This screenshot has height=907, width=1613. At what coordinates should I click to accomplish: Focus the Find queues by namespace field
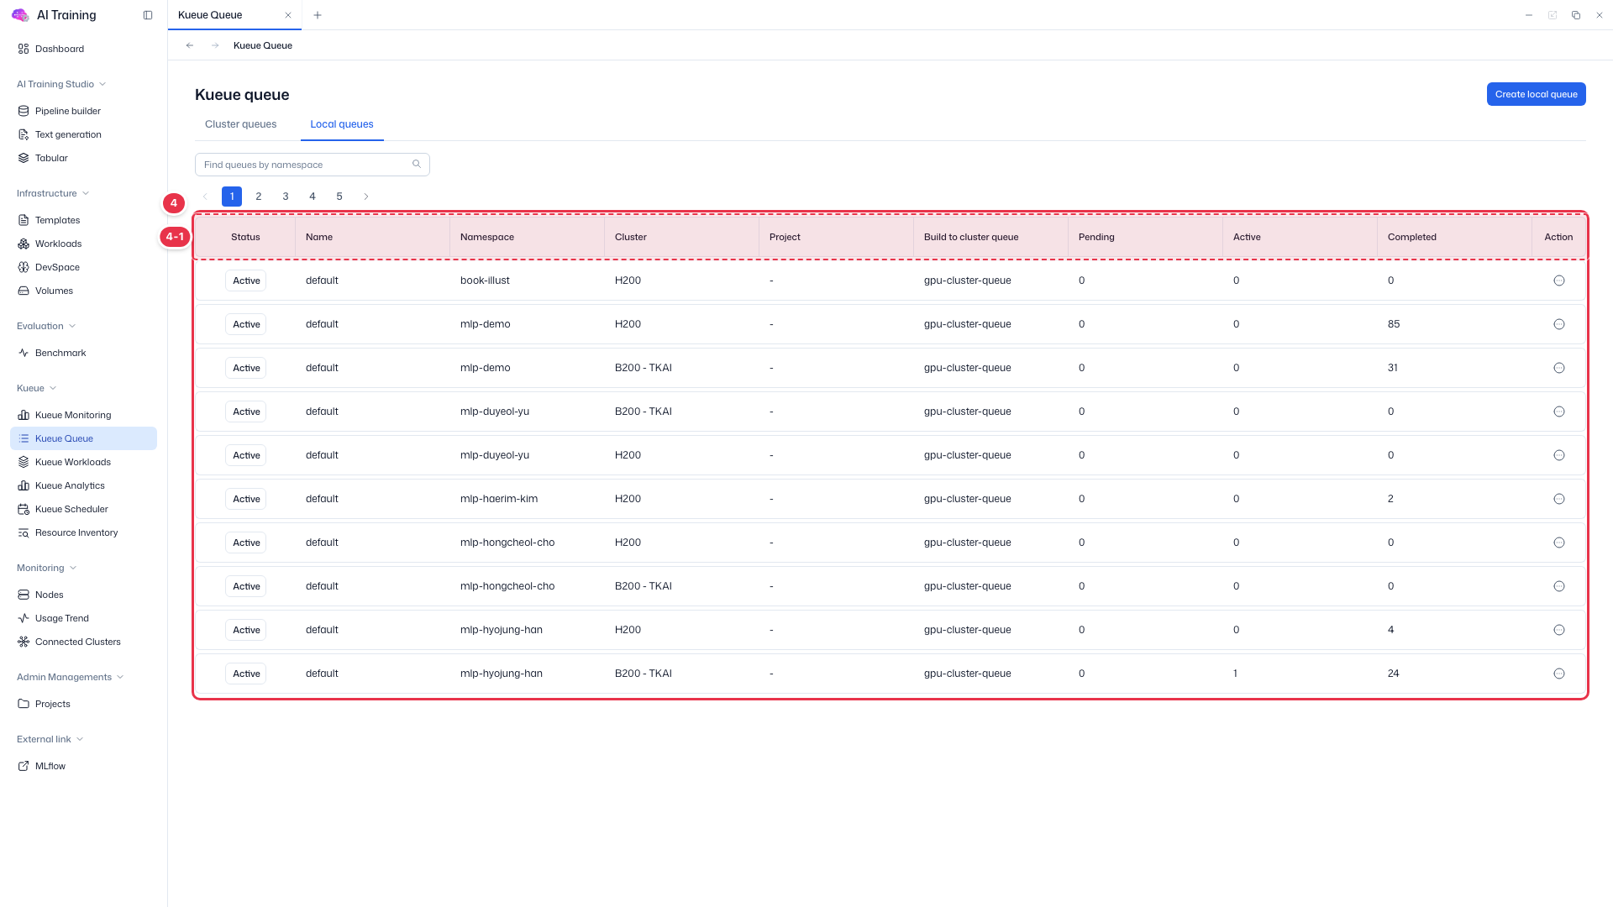313,165
